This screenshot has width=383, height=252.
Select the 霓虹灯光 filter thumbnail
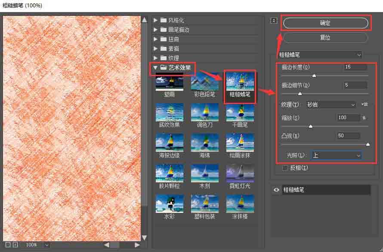pyautogui.click(x=240, y=173)
